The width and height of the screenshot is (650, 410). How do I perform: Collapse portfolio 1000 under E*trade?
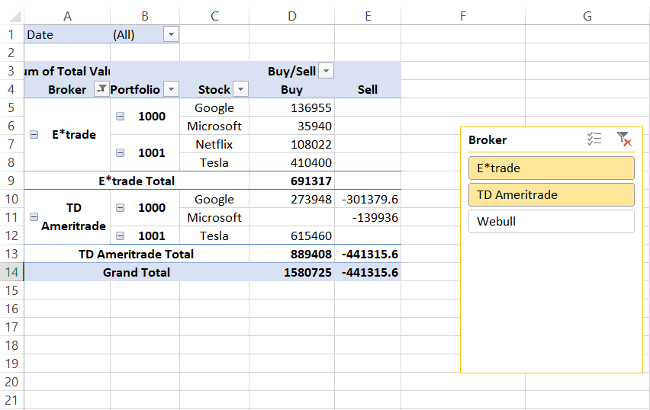(x=120, y=117)
